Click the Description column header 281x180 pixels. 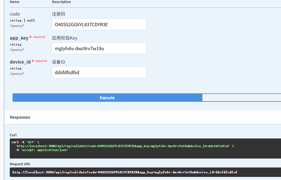point(61,2)
